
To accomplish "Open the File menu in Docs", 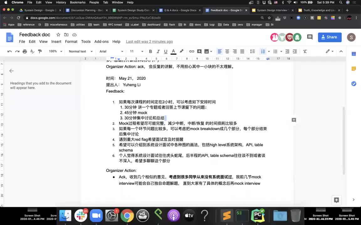I will pos(22,42).
